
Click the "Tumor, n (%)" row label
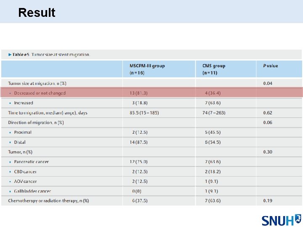pos(20,152)
